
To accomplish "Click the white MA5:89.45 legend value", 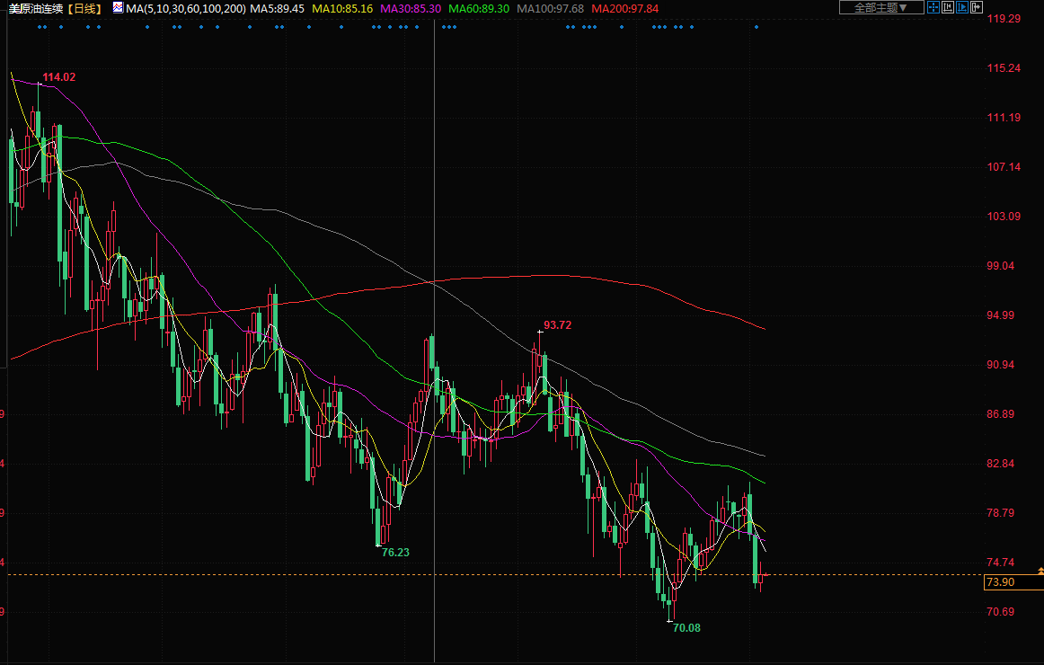I will 277,8.
